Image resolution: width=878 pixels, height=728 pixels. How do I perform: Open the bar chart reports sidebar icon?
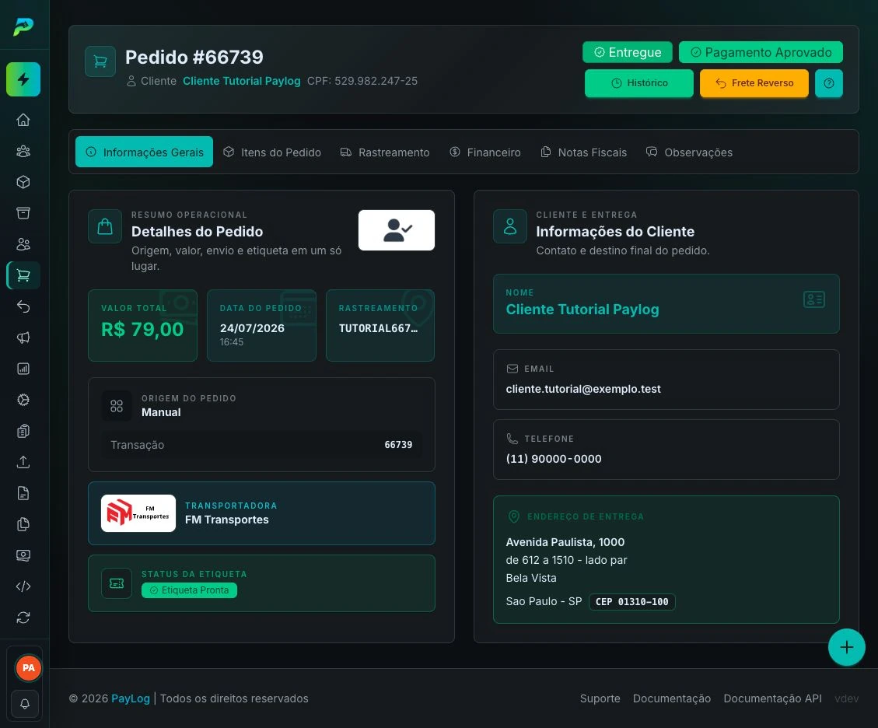[23, 369]
